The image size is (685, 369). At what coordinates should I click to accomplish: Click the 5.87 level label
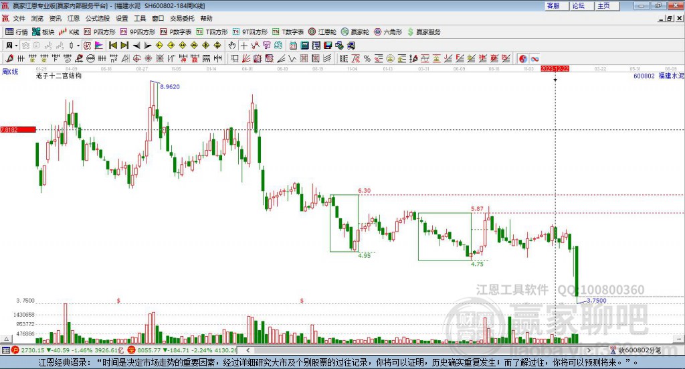tap(477, 208)
